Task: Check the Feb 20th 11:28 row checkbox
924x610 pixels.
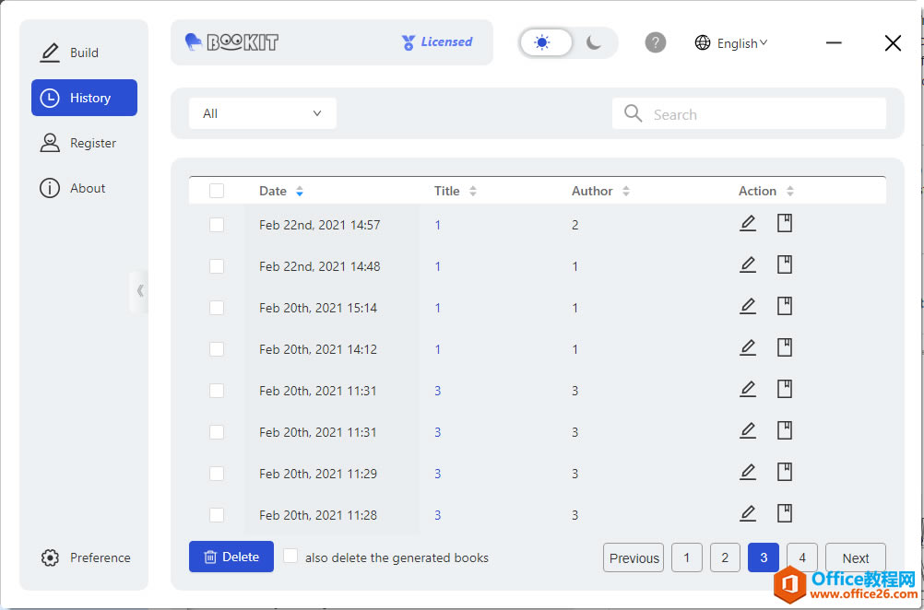Action: (x=217, y=515)
